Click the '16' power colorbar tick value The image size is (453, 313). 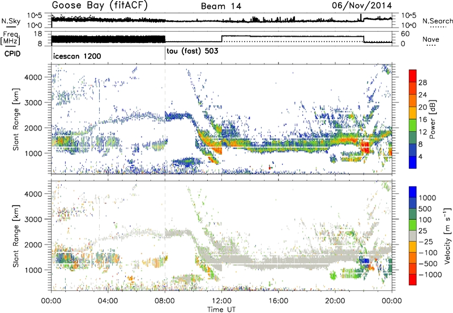pos(422,120)
